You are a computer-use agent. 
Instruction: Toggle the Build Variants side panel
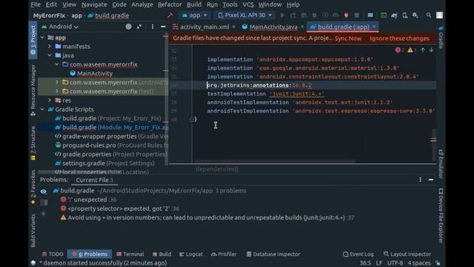click(33, 231)
